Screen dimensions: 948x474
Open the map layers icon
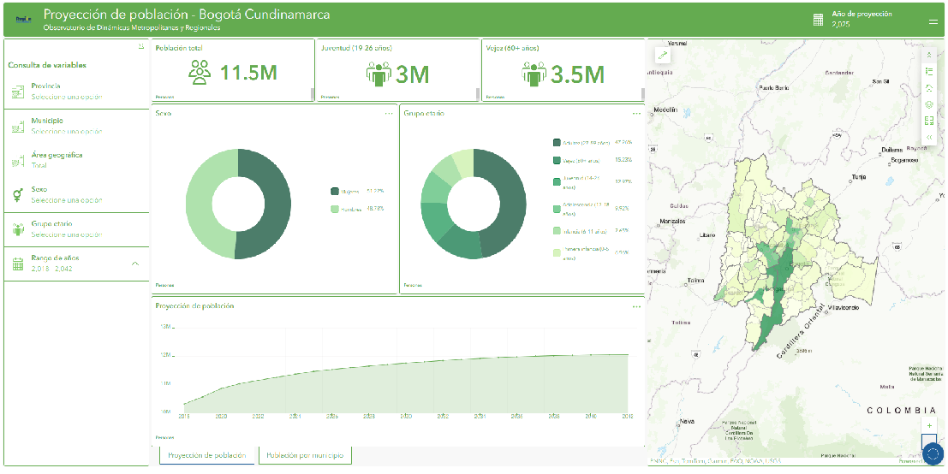(929, 104)
